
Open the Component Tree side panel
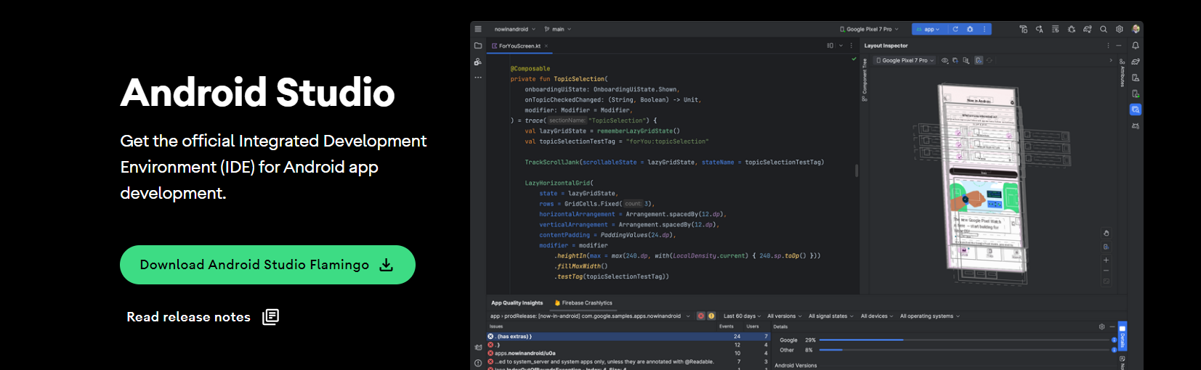pos(865,80)
